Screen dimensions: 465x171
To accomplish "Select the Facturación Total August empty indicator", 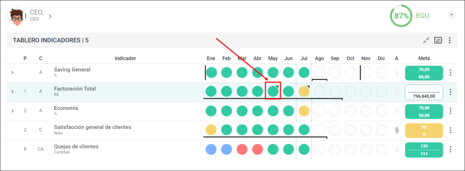I will (319, 91).
